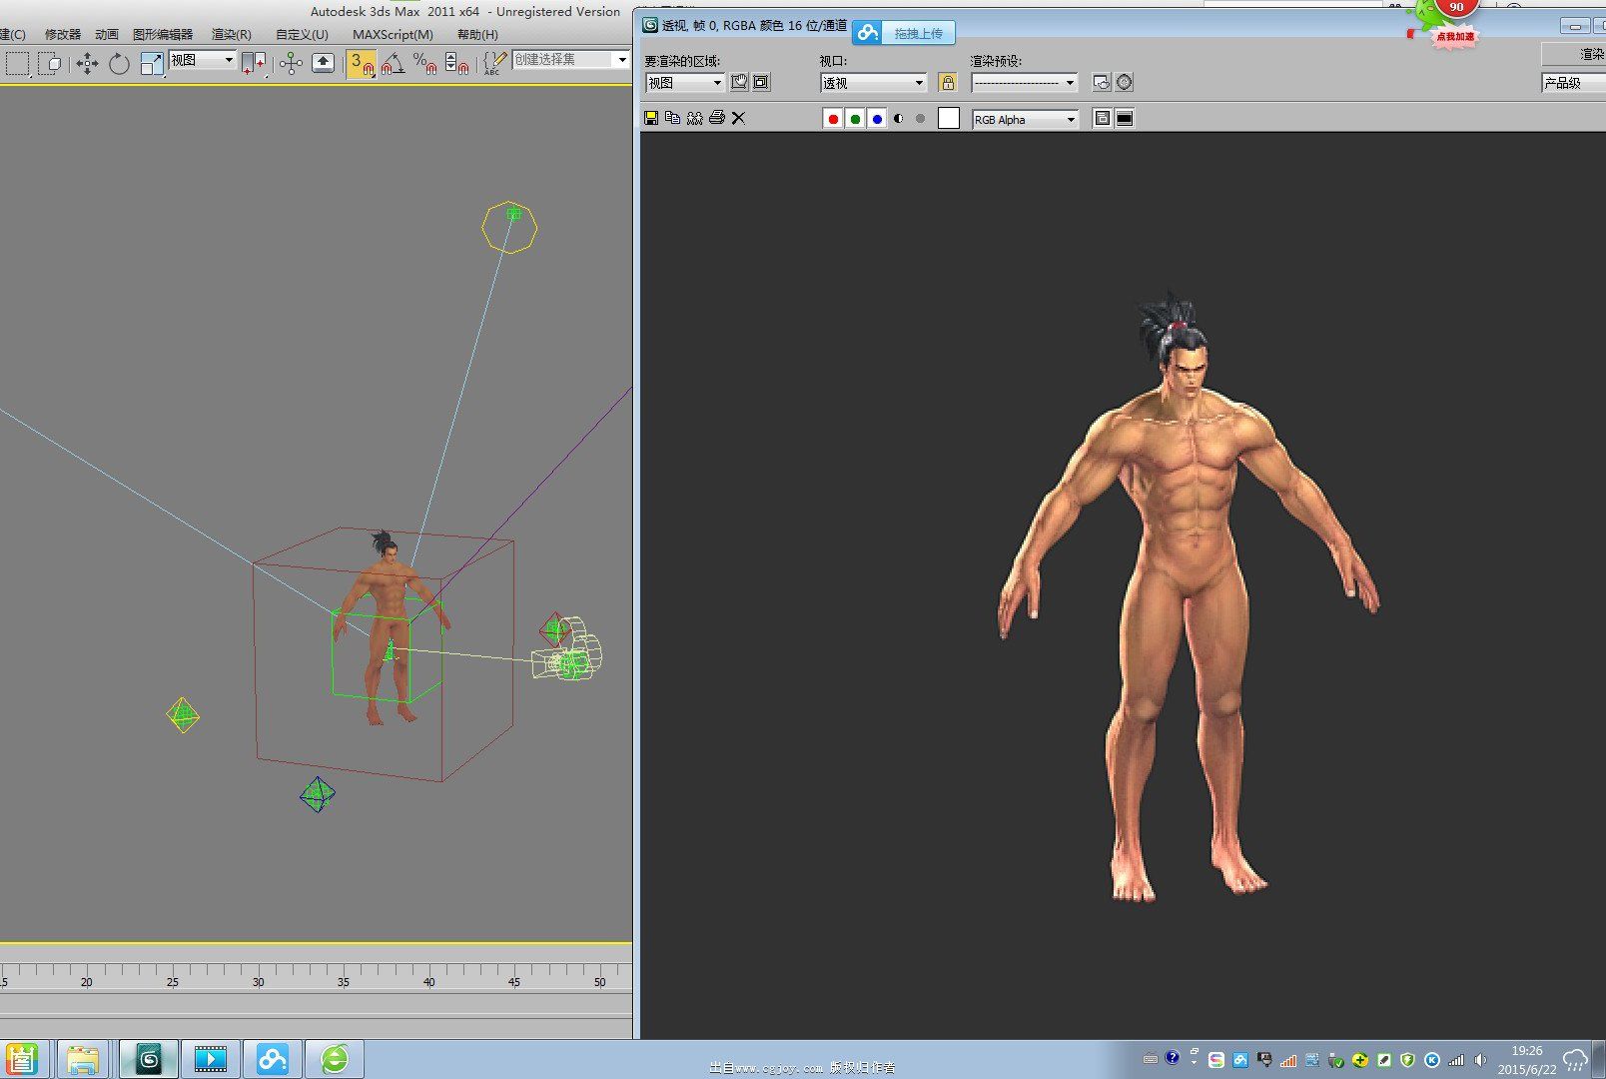
Task: Click the Edit Region icon in render window
Action: 739,82
